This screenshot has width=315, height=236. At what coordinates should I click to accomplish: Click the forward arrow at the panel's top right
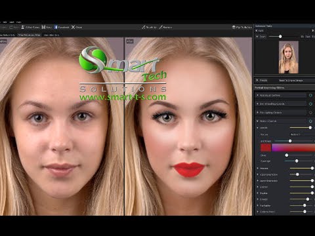(313, 31)
